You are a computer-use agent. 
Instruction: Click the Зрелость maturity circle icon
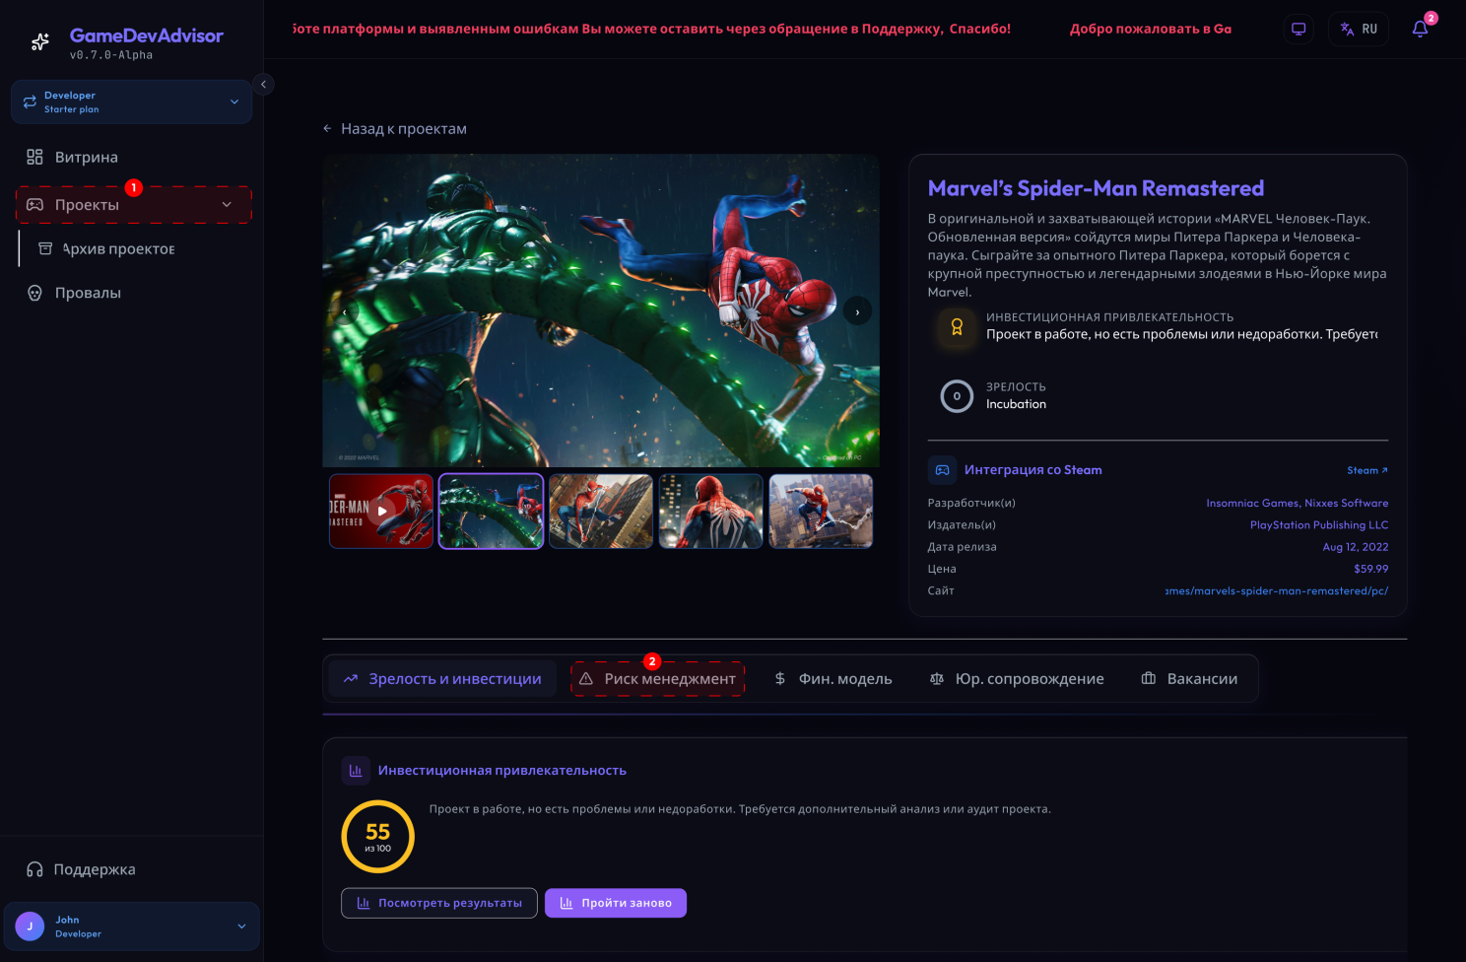[x=957, y=396]
